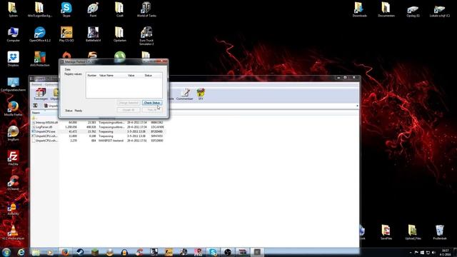Click the up-one-level button in WinRAR

[35, 106]
